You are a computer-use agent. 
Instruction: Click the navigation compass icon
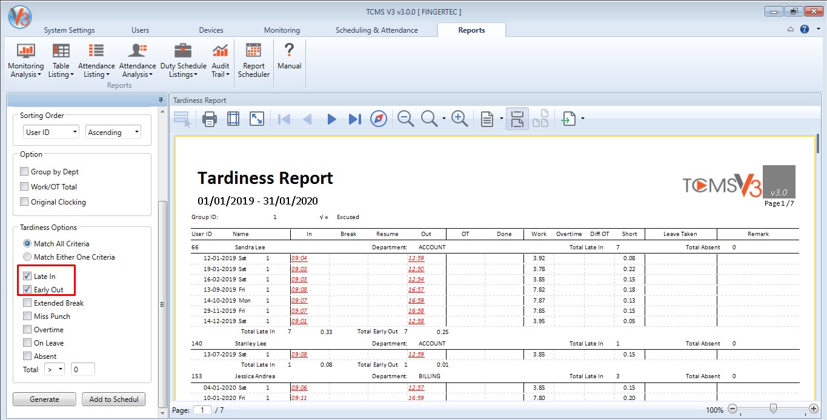tap(379, 119)
